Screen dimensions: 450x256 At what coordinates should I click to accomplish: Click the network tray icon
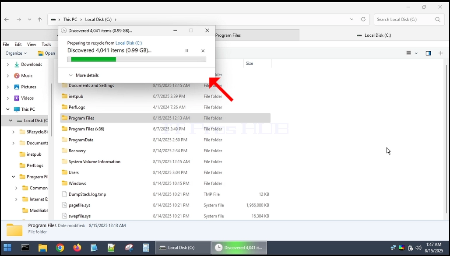coord(393,247)
